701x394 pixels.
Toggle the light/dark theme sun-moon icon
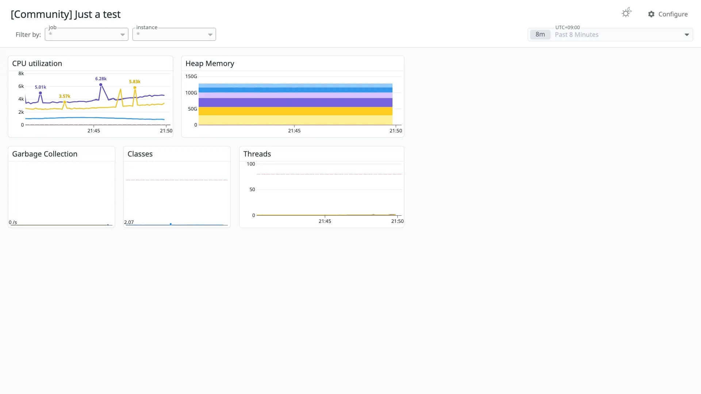pyautogui.click(x=627, y=13)
